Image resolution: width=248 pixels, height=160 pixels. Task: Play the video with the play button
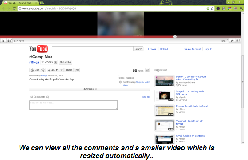tap(3, 41)
